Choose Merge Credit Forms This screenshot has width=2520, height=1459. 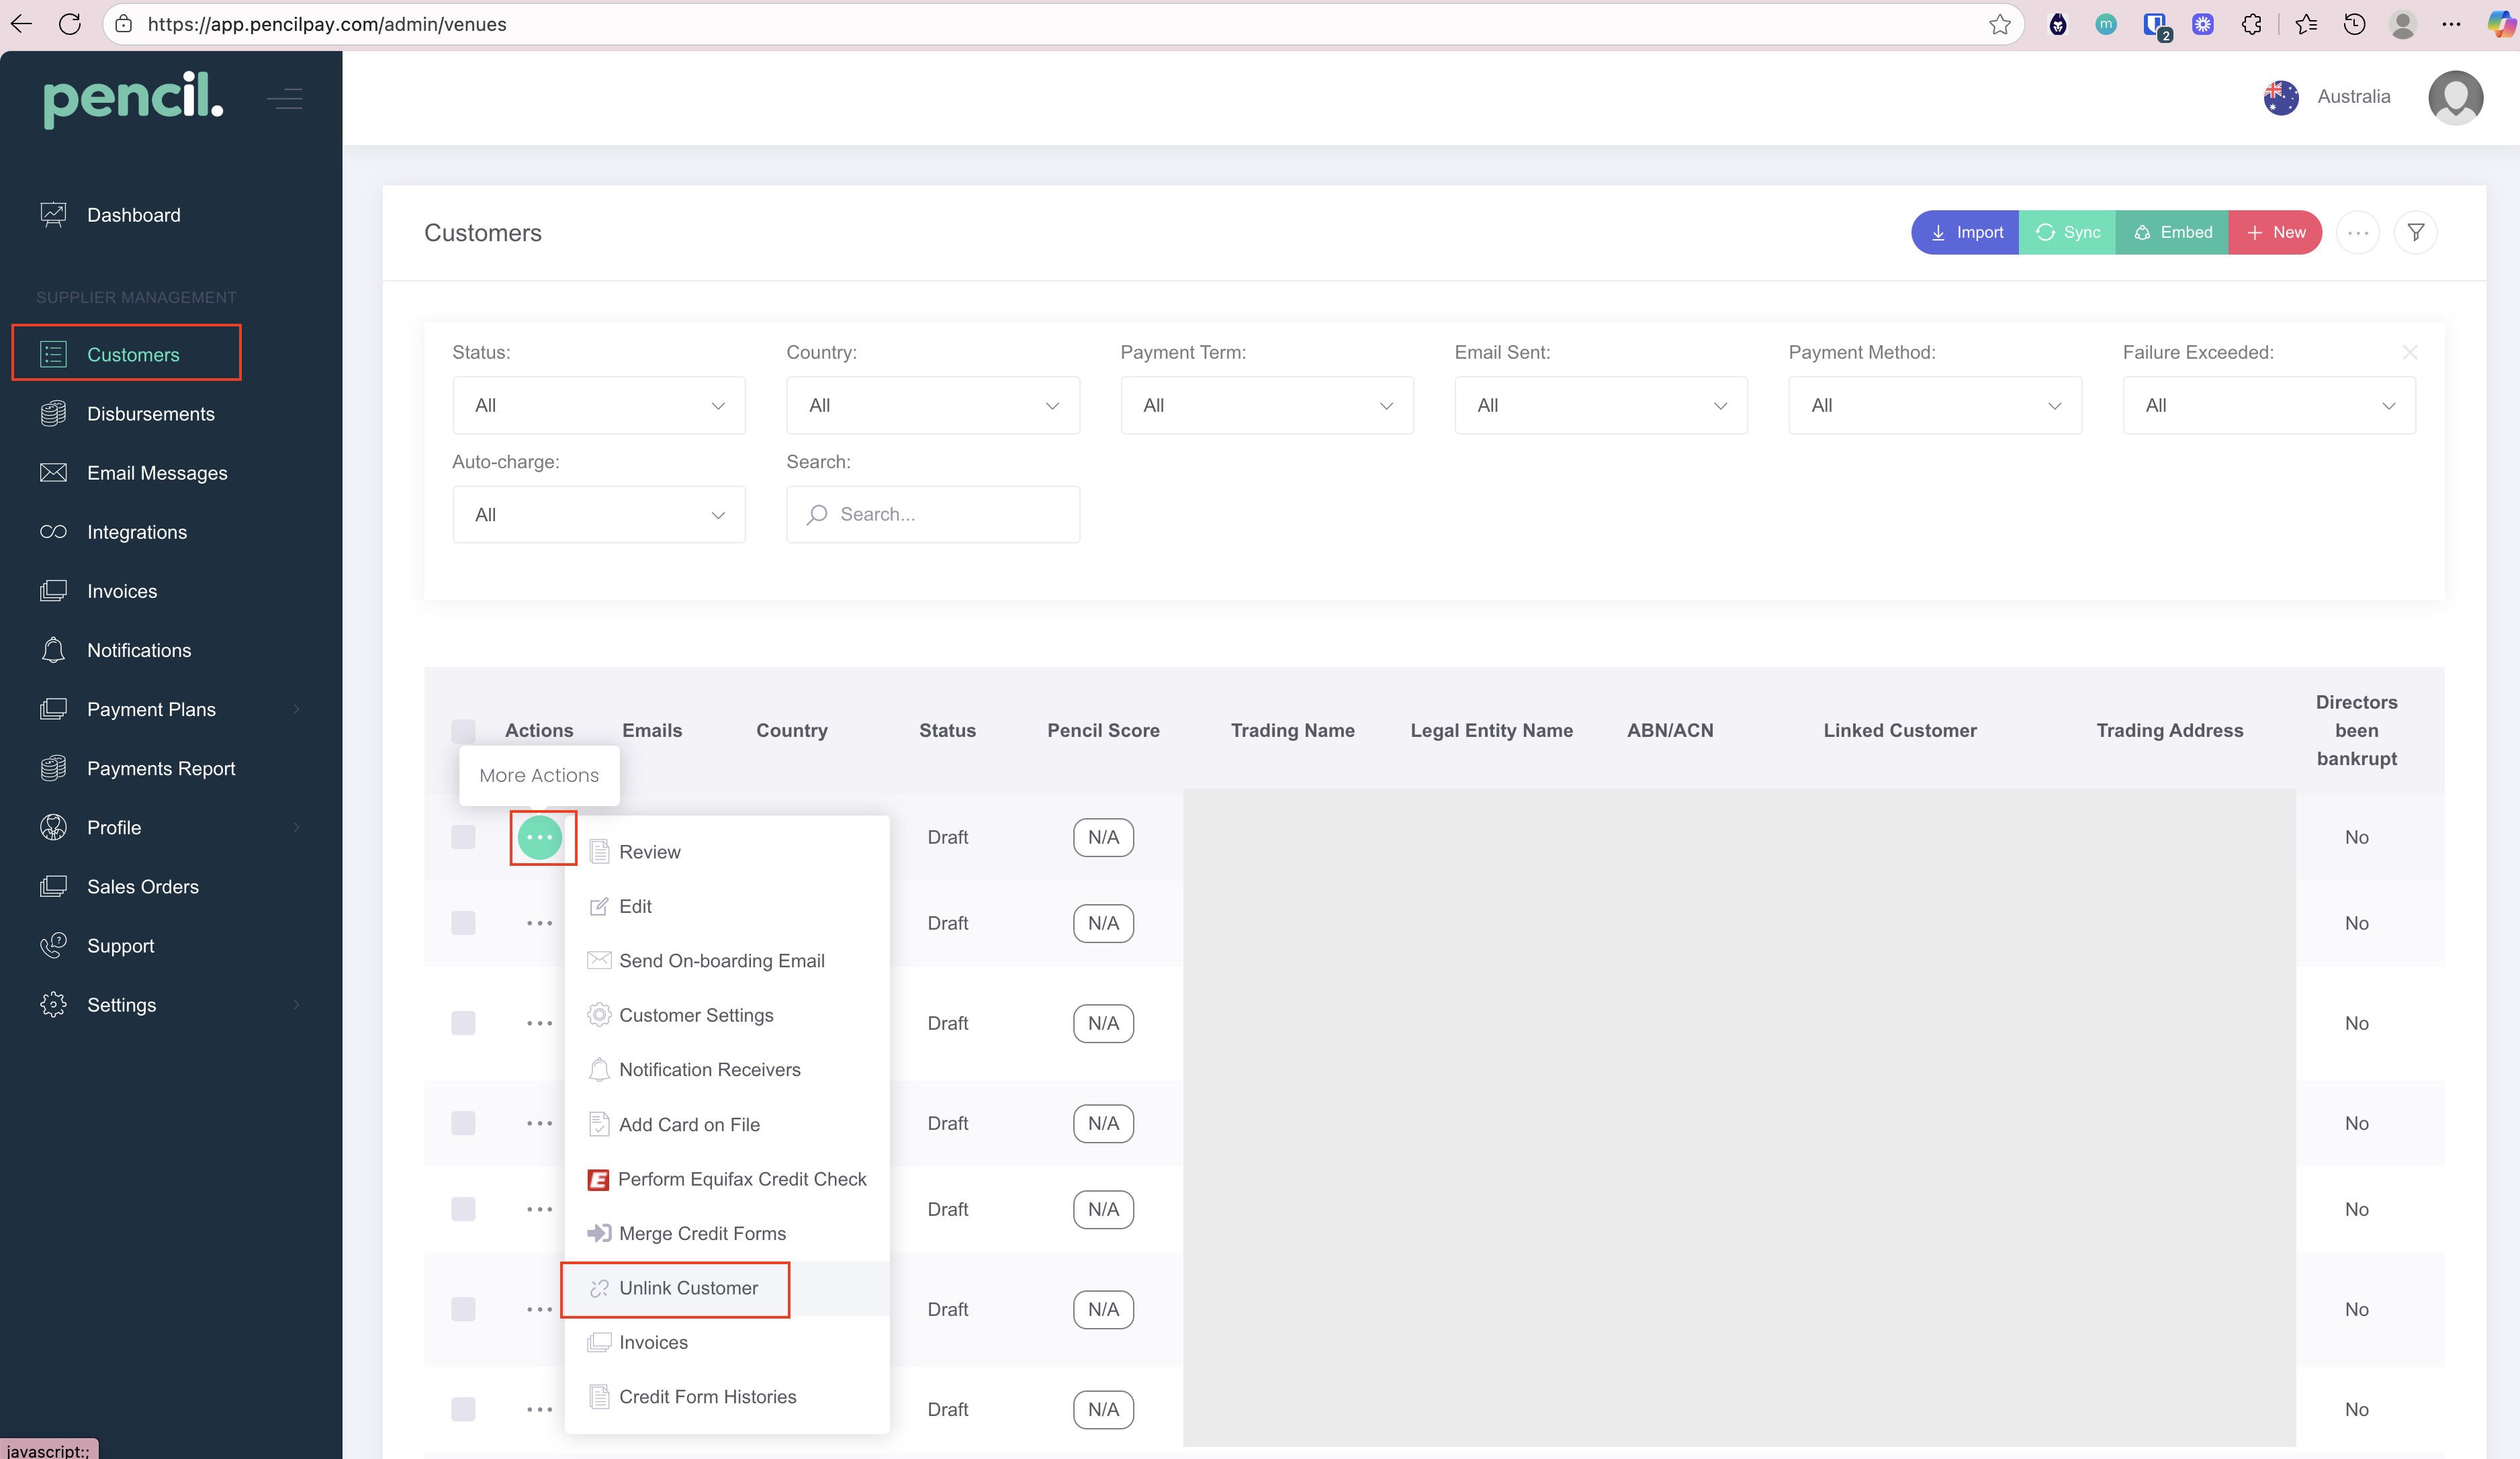(x=727, y=1234)
